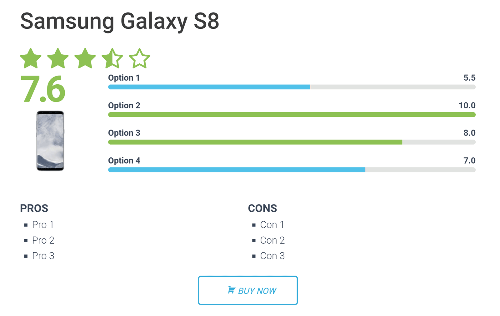Click the large 7.6 overall score
This screenshot has width=500, height=316.
click(43, 89)
